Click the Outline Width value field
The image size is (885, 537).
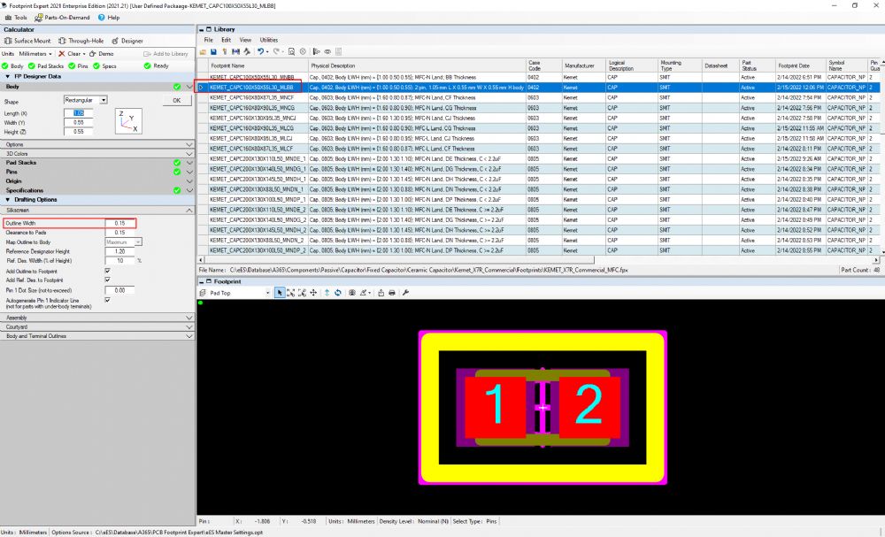(x=119, y=223)
